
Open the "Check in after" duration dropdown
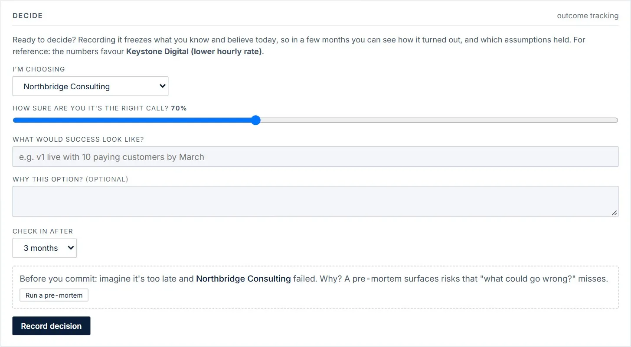pyautogui.click(x=45, y=248)
